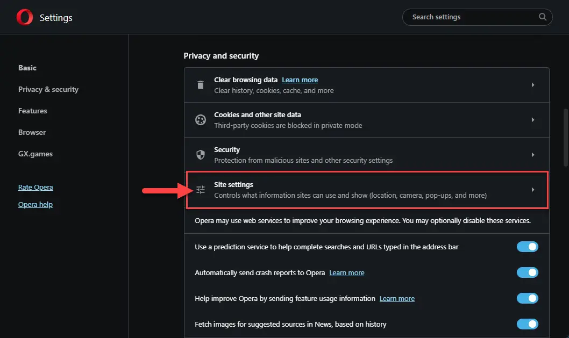Viewport: 569px width, 338px height.
Task: Open Features in the sidebar
Action: click(x=33, y=111)
